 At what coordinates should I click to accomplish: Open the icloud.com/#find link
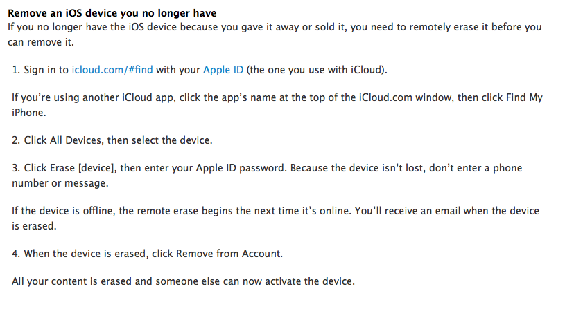click(x=112, y=70)
